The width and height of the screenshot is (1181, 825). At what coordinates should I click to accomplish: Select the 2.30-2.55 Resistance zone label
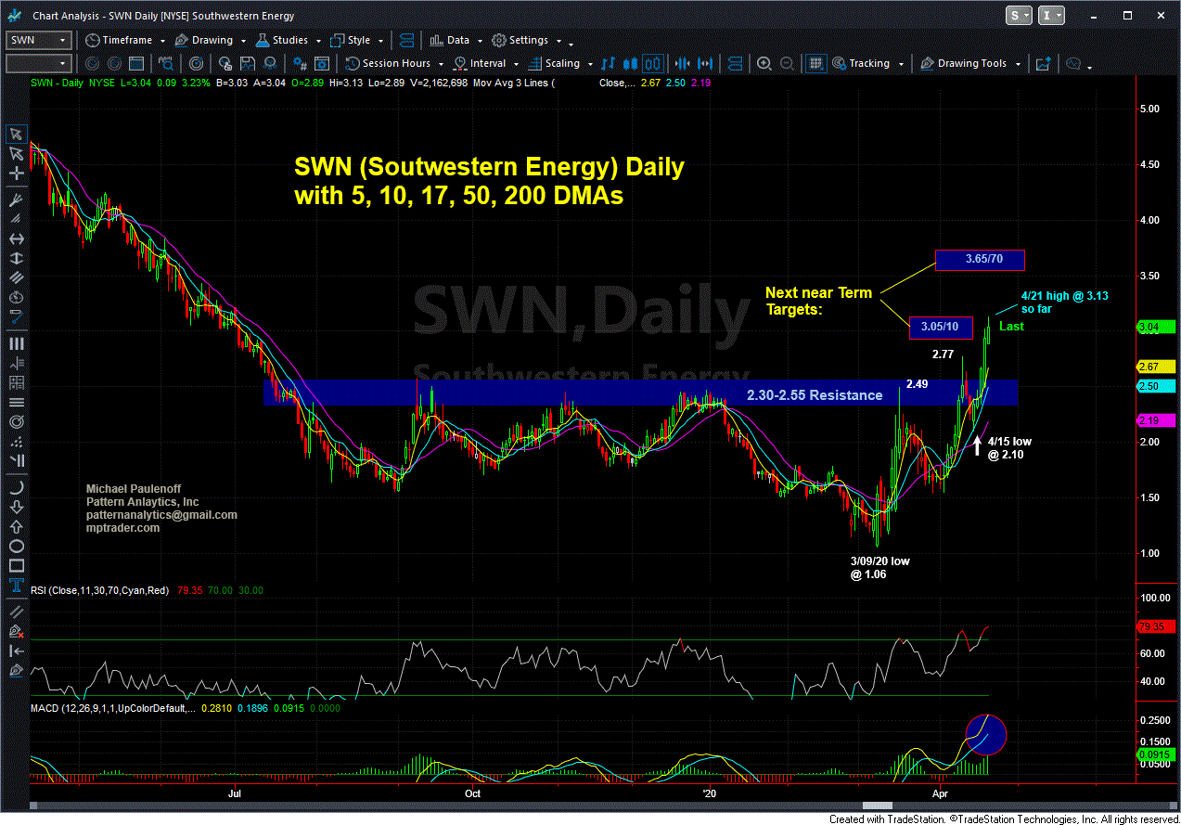815,395
